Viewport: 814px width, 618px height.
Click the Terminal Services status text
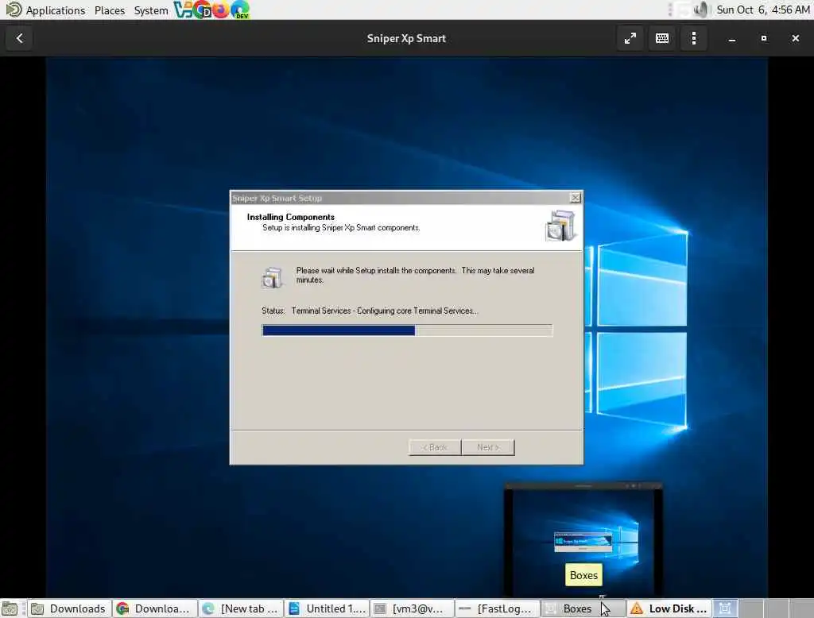pos(384,311)
